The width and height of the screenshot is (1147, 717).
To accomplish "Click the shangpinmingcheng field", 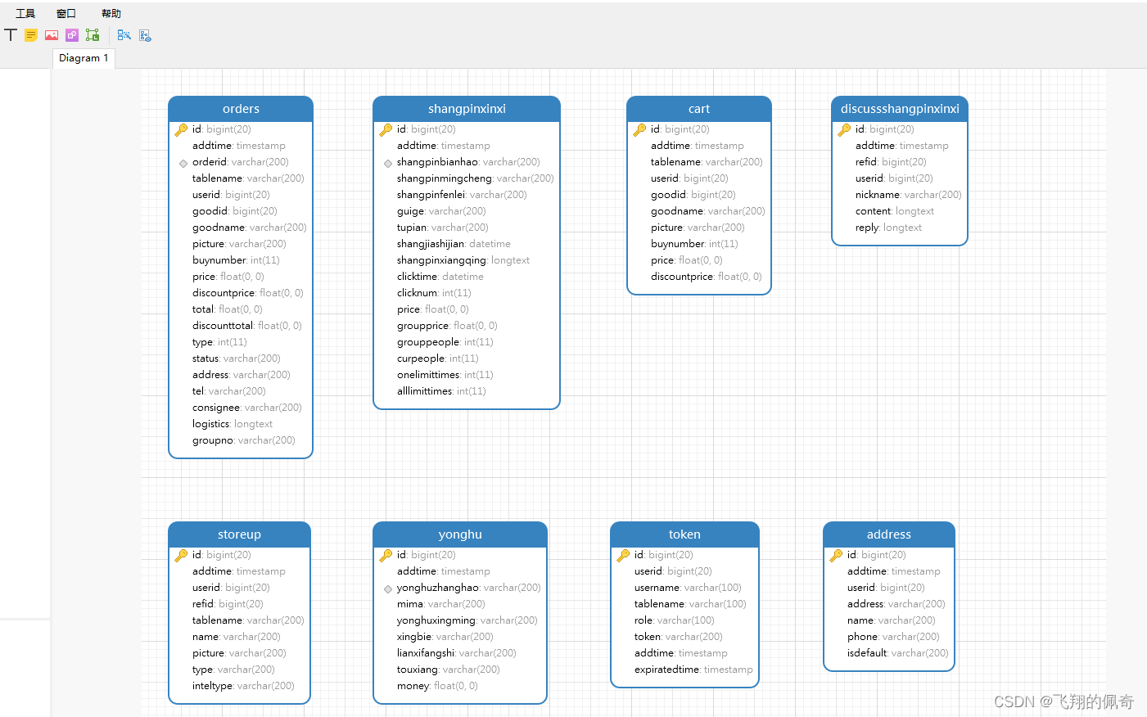I will [476, 178].
